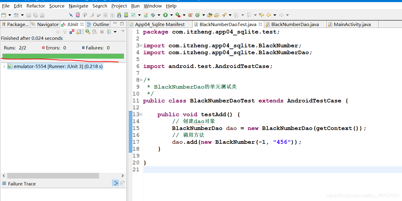The width and height of the screenshot is (402, 201).
Task: Click the Open Type icon
Action: pyautogui.click(x=210, y=15)
